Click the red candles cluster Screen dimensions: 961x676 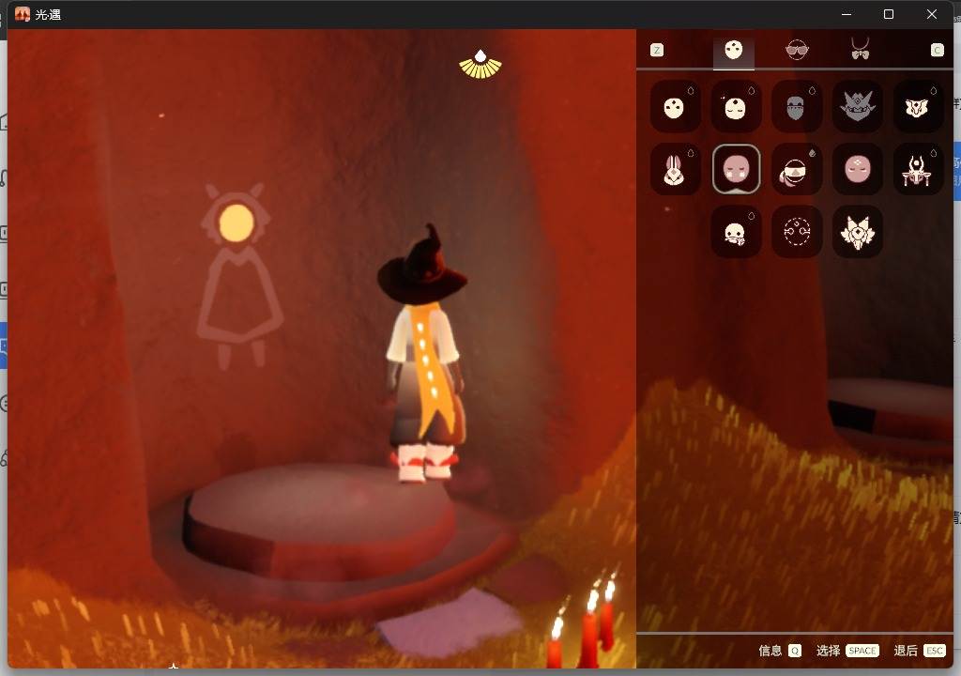click(583, 621)
